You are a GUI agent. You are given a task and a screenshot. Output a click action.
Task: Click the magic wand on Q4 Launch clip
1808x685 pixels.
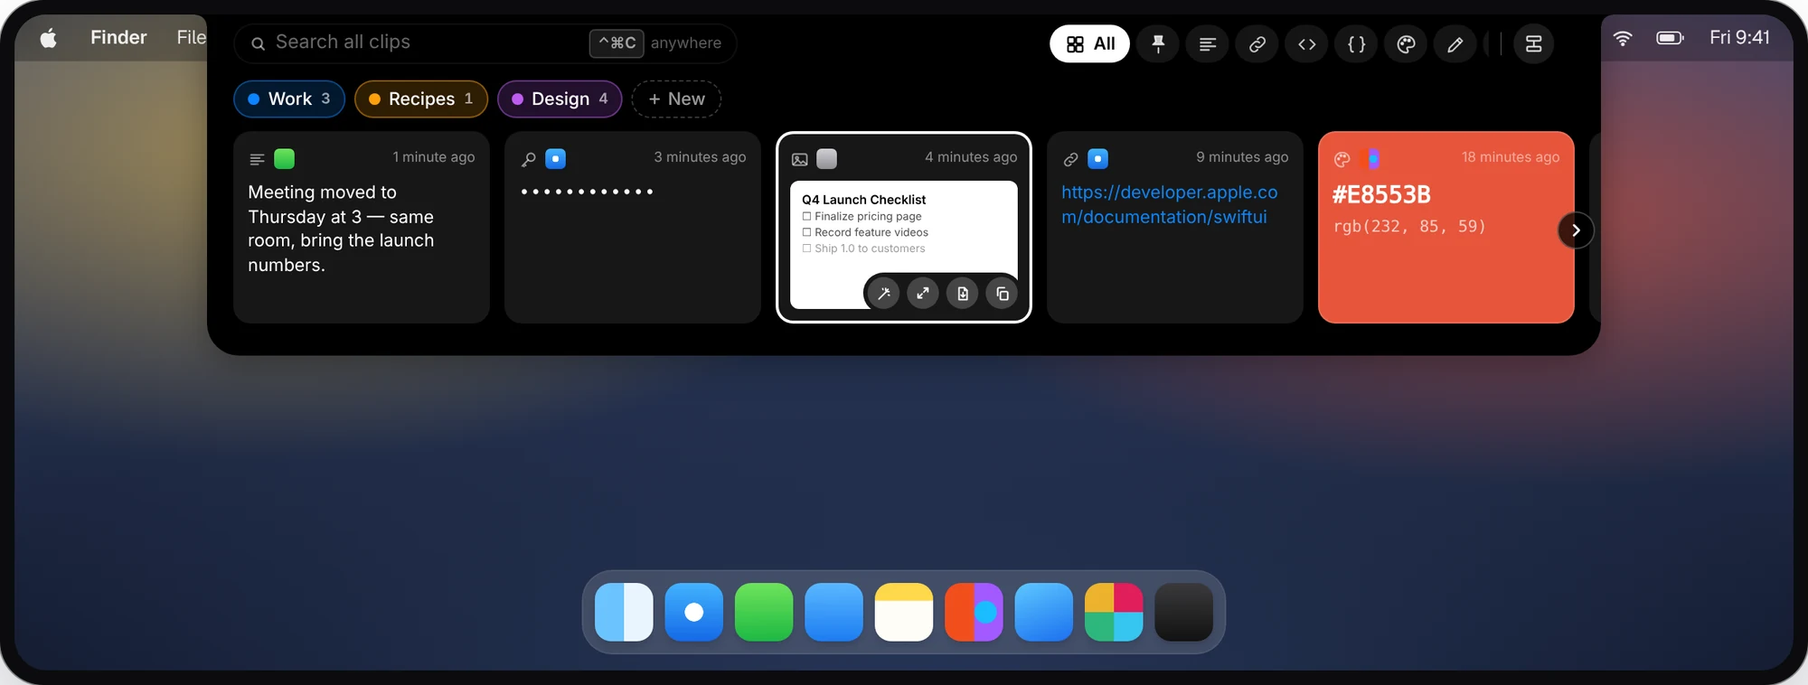(x=884, y=294)
